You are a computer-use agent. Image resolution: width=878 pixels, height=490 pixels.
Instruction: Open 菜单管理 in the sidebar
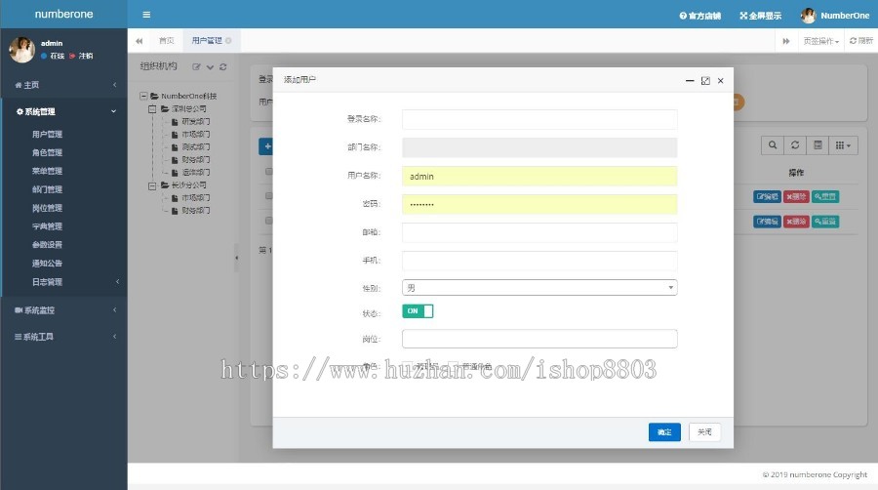tap(47, 172)
